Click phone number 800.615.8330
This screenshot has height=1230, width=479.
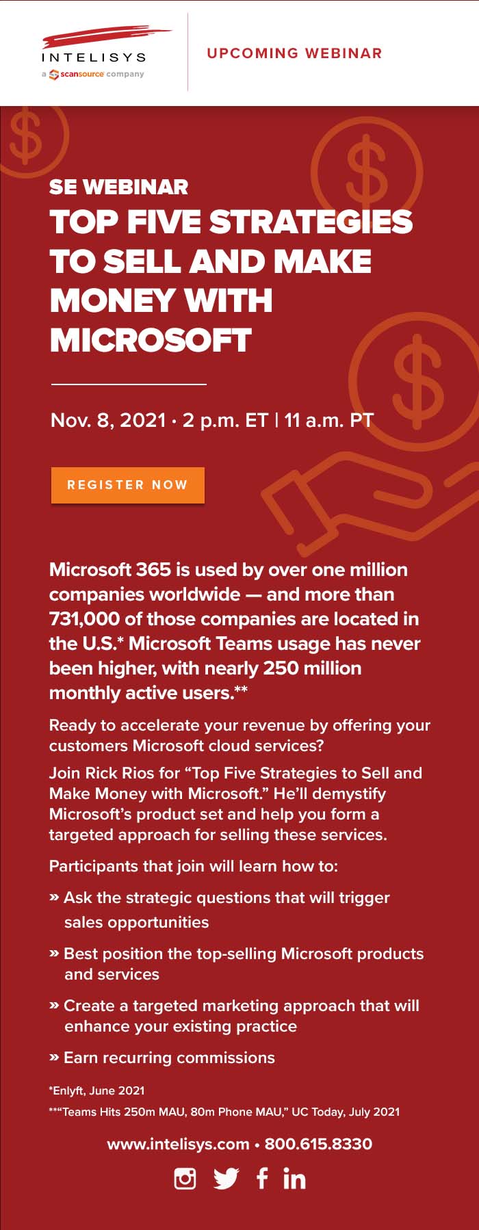pyautogui.click(x=318, y=1144)
